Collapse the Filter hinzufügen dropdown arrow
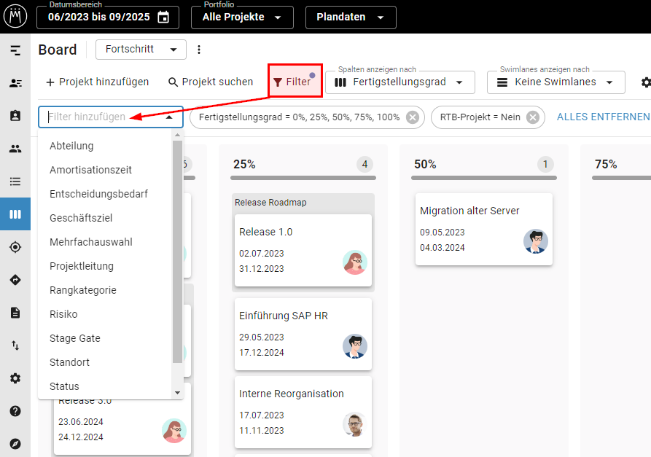 point(169,117)
